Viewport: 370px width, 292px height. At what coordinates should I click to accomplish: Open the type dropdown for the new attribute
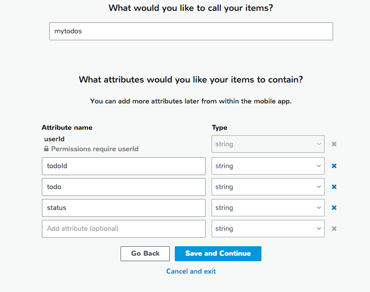point(268,229)
